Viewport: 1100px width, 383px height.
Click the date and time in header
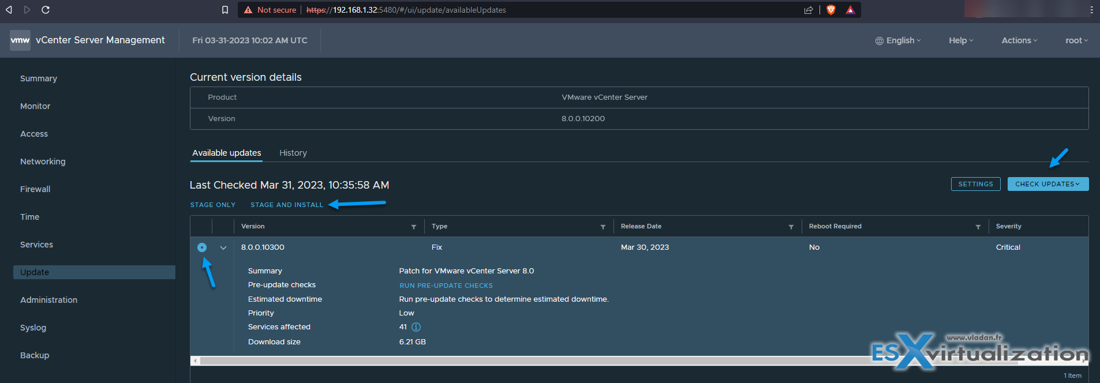click(250, 40)
